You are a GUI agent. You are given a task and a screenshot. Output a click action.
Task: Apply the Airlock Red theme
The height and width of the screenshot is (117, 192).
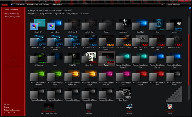click(89, 26)
